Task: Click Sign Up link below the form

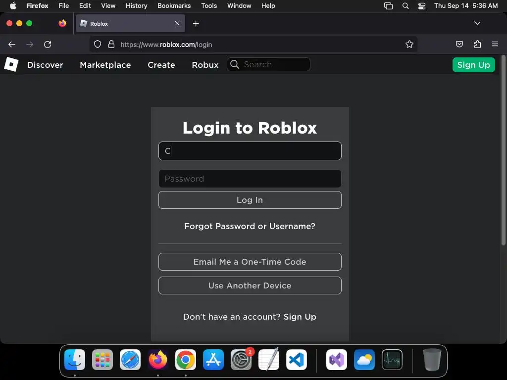Action: click(x=300, y=317)
